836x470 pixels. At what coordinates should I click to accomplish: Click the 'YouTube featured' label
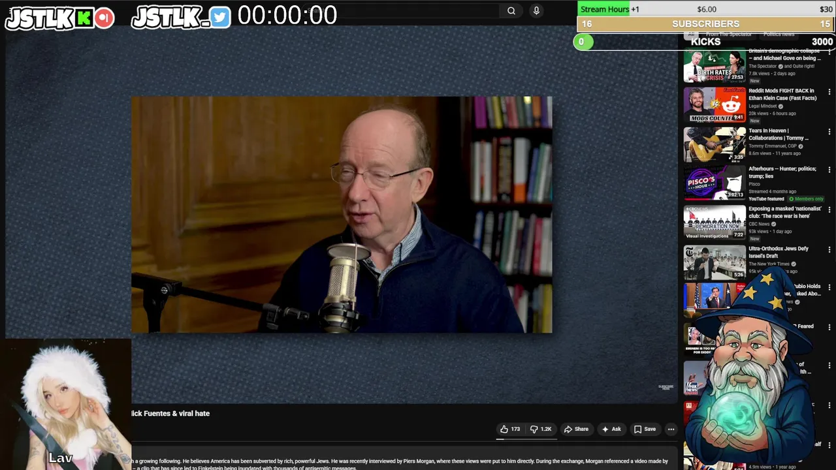point(766,199)
